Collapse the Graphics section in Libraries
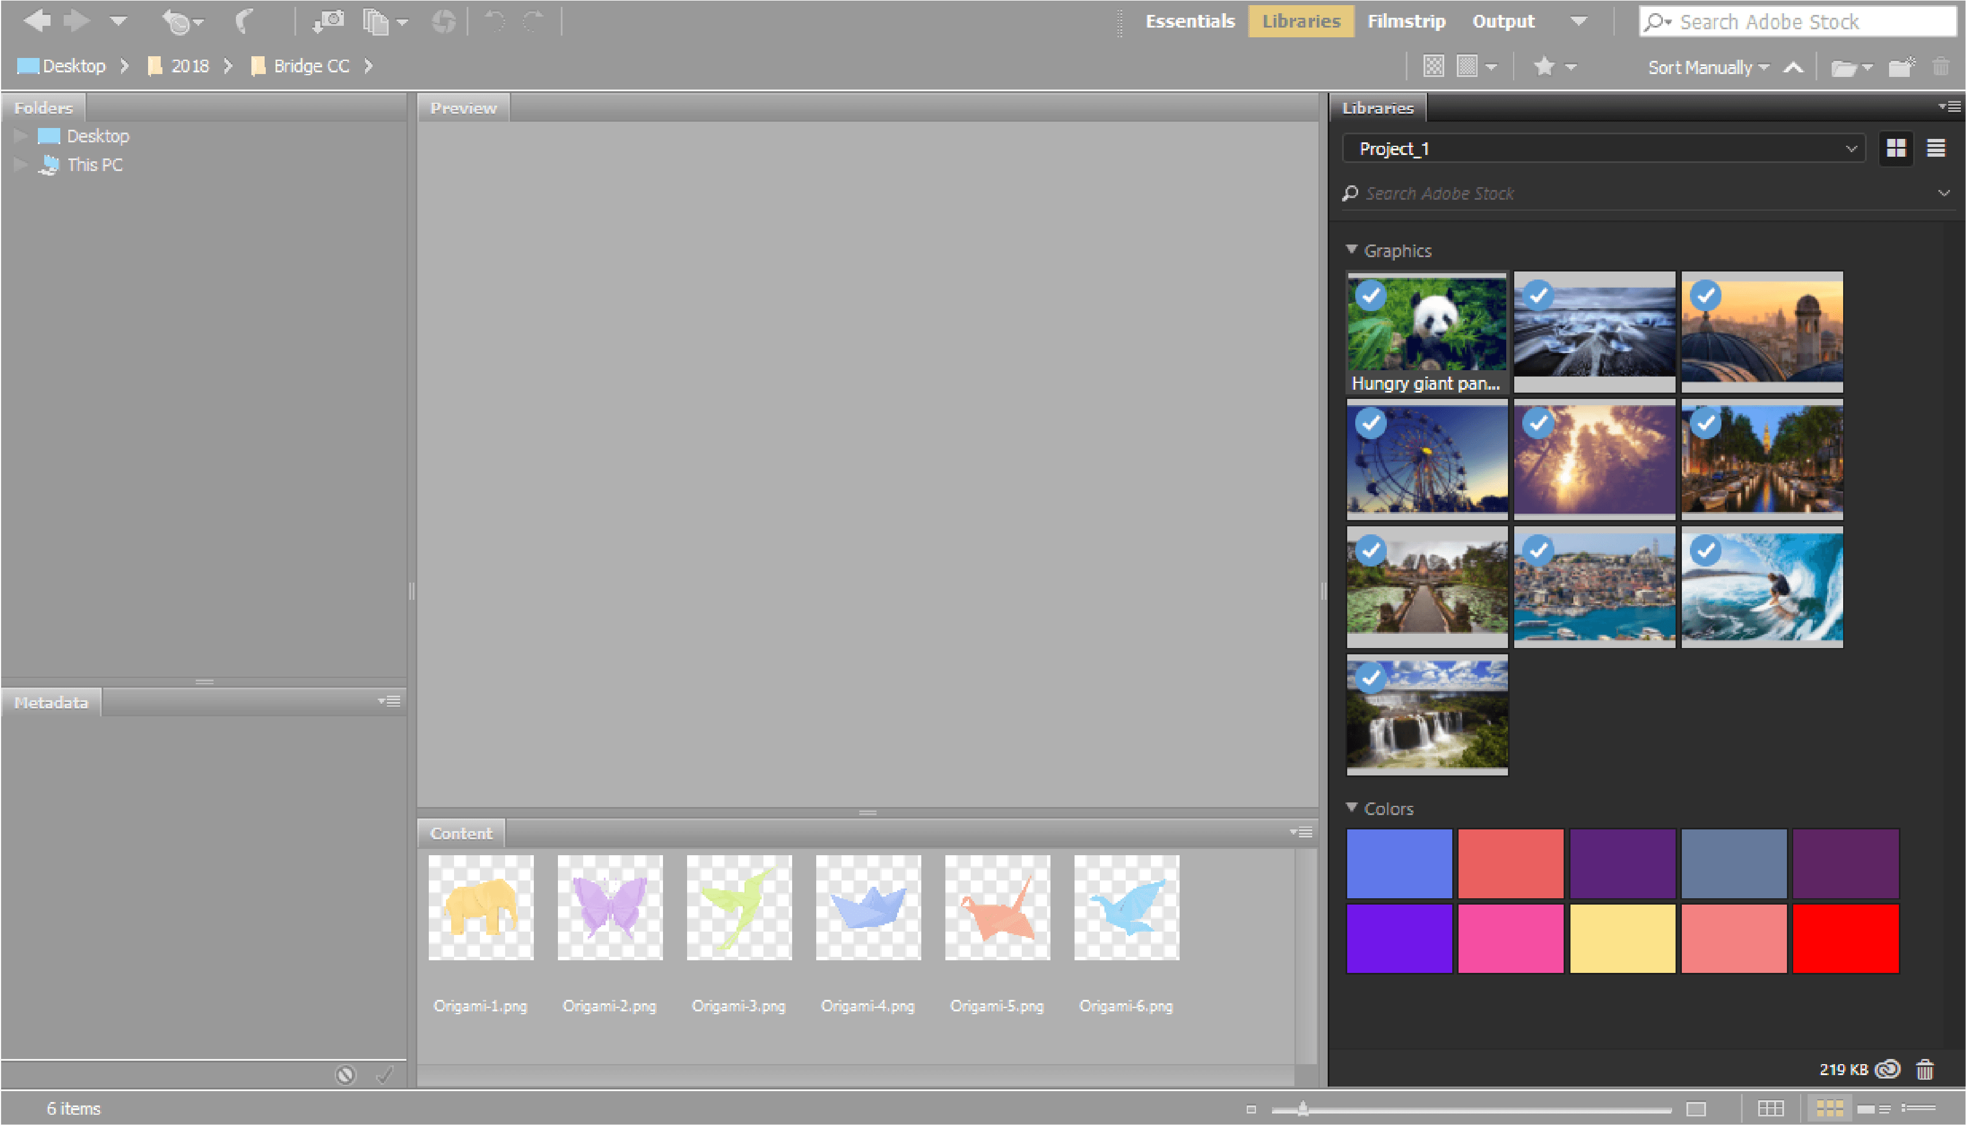Screen dimensions: 1966x1125 (x=1352, y=250)
